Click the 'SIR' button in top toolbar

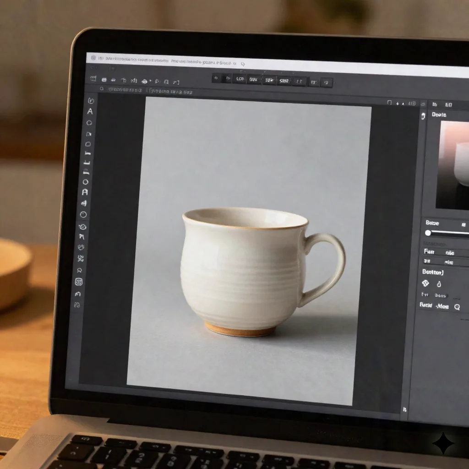269,80
